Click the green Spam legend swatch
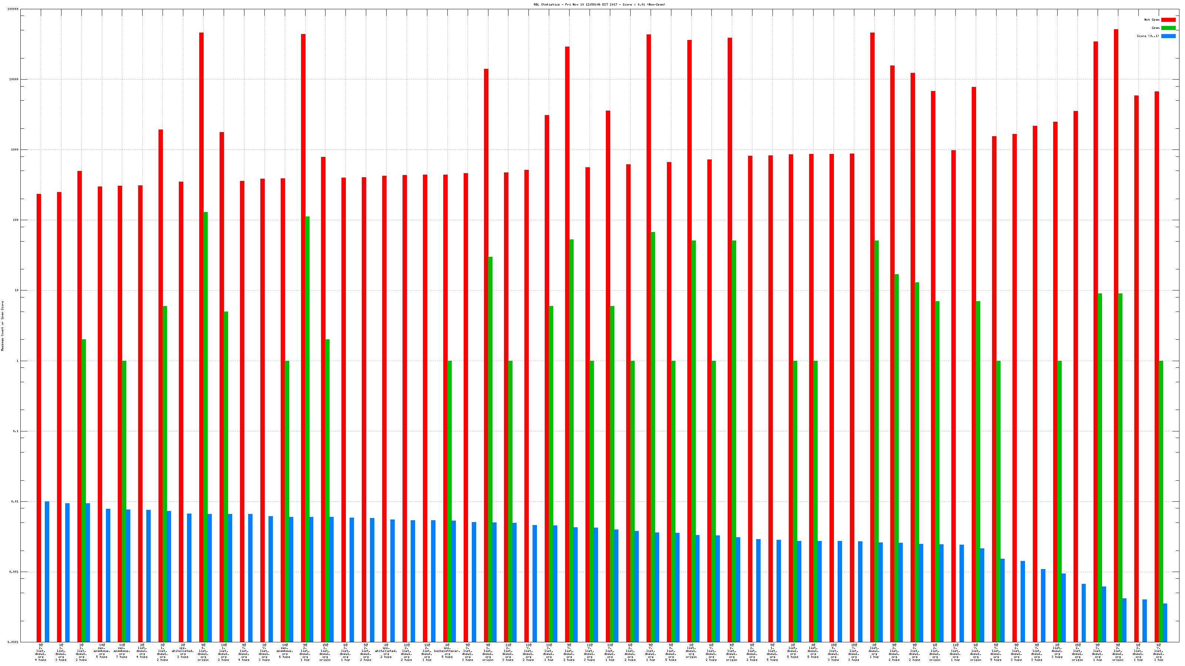 click(x=1168, y=28)
